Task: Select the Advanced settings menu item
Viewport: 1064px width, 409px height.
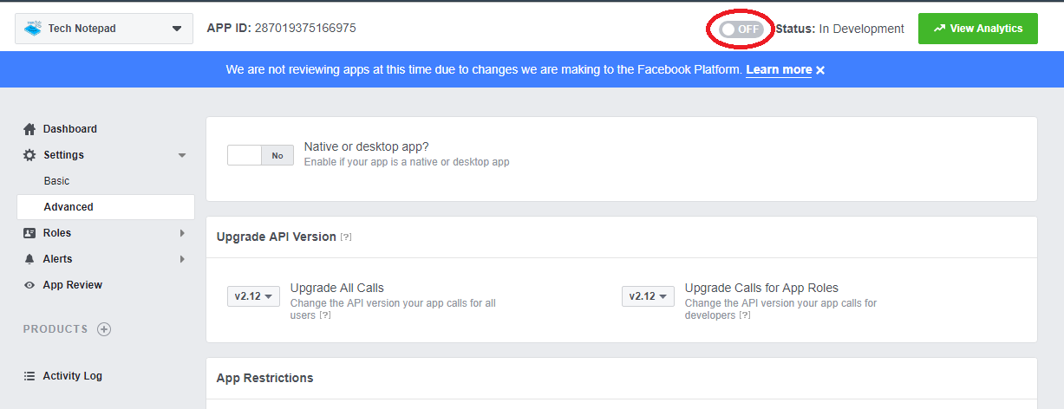Action: 69,207
